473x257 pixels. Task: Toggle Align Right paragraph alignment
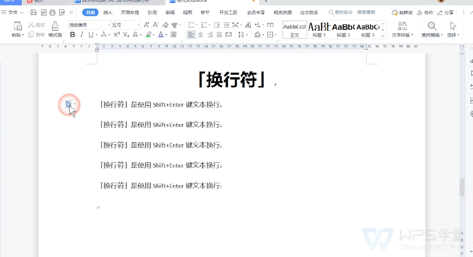point(210,35)
